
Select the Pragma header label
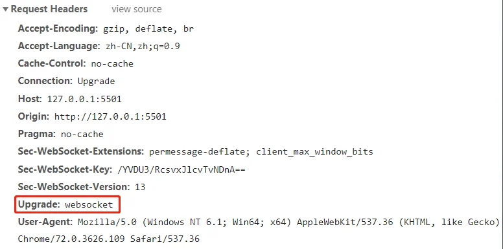37,134
